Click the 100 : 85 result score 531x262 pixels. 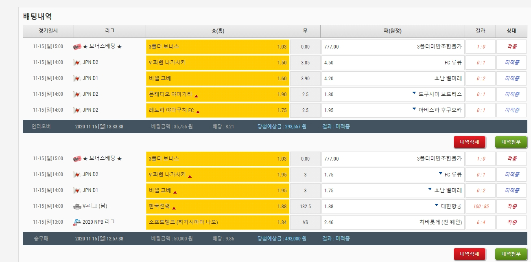pyautogui.click(x=480, y=207)
